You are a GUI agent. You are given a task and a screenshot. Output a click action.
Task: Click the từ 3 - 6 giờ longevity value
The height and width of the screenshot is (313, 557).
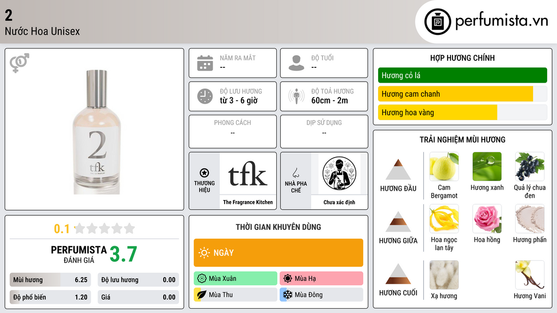click(x=239, y=101)
